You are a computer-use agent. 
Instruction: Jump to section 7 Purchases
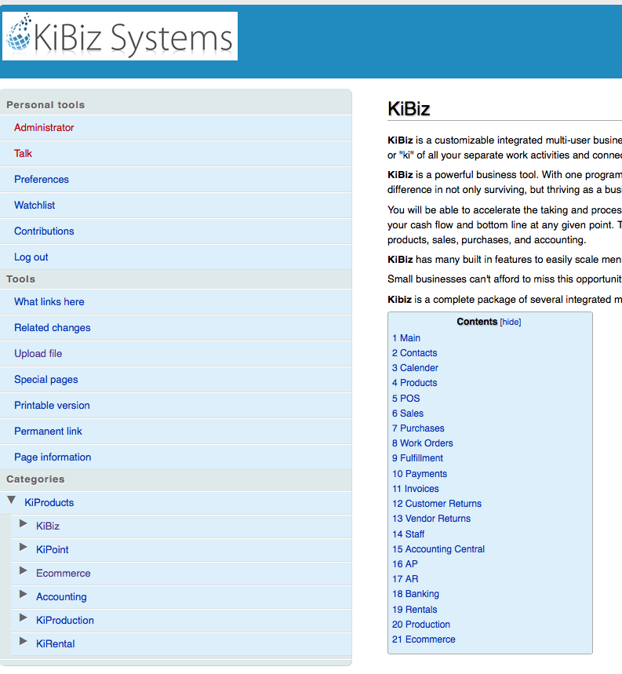[418, 428]
